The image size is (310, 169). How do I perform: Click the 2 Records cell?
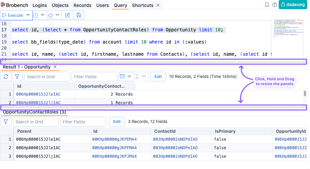coord(105,94)
